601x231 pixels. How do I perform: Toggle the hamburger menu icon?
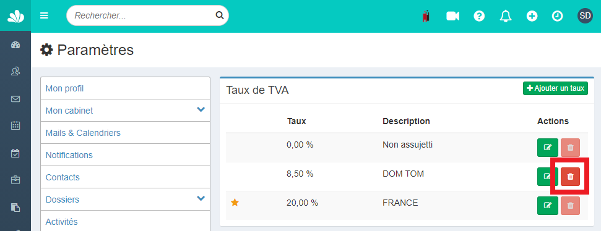44,15
